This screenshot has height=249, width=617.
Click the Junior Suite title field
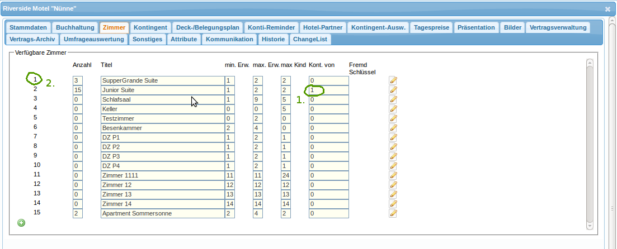pos(162,90)
